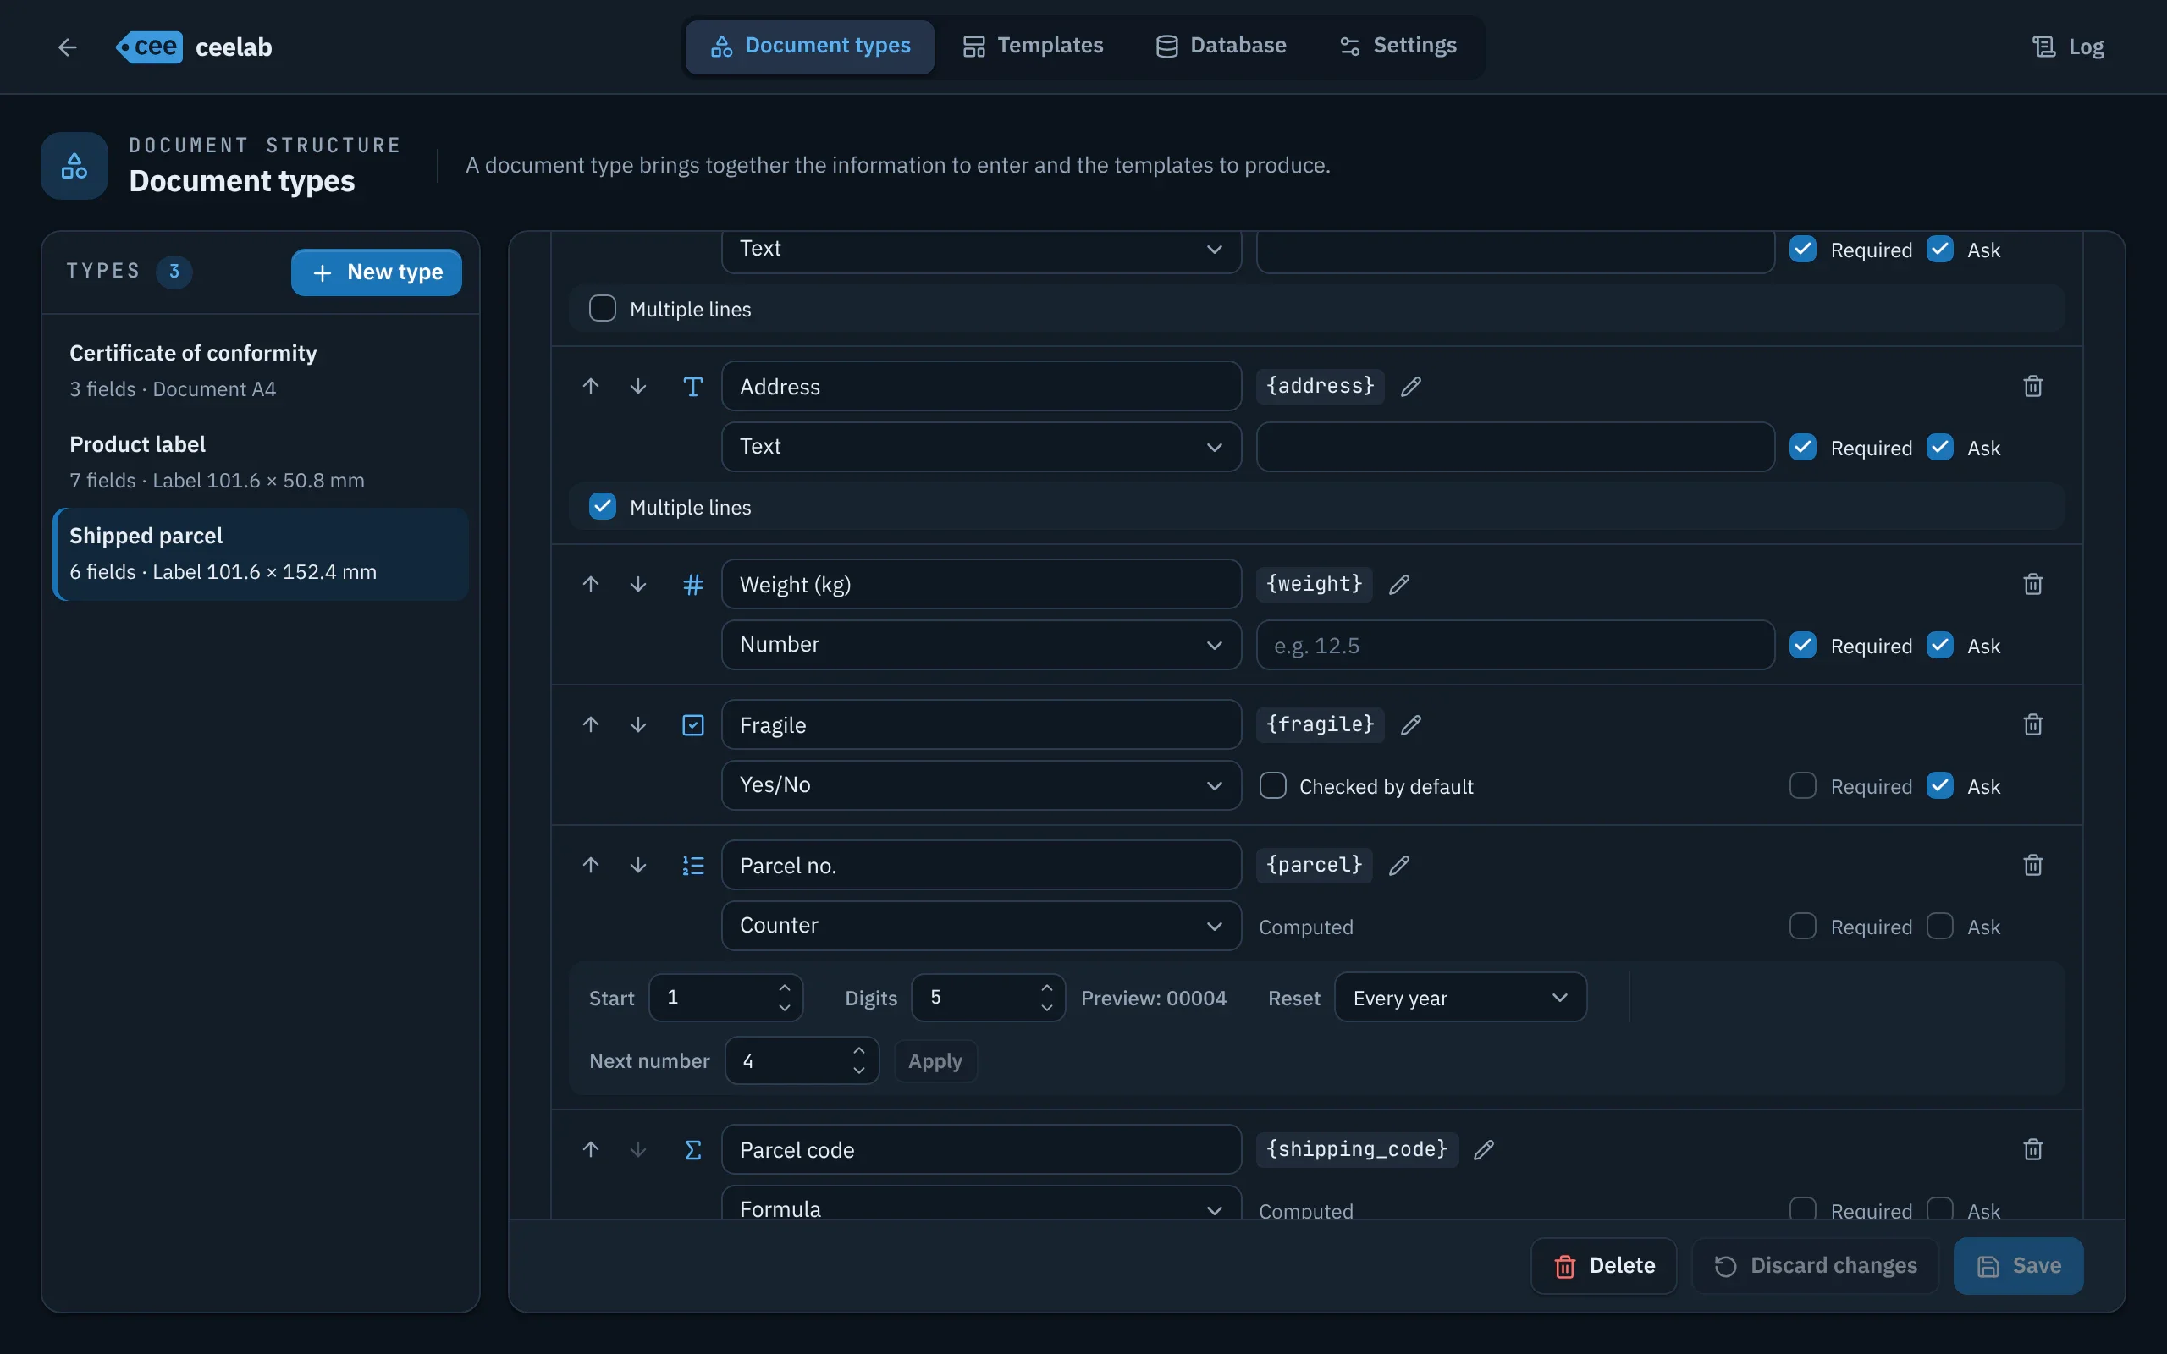Viewport: 2167px width, 1354px height.
Task: Open the Templates tab
Action: click(x=1033, y=46)
